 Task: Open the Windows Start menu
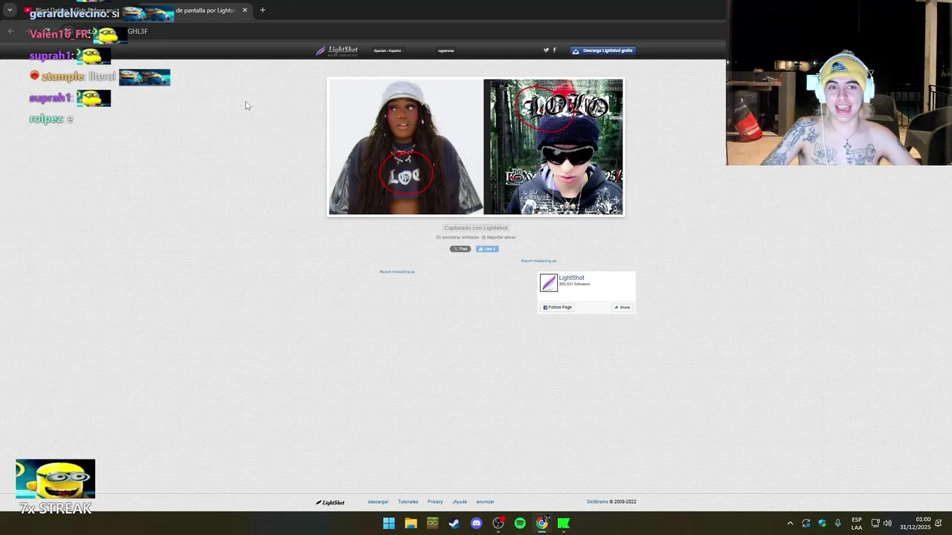389,523
